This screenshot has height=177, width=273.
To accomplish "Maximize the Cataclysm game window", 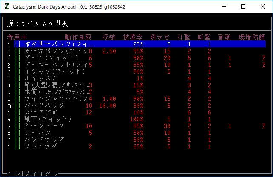I will (243, 6).
